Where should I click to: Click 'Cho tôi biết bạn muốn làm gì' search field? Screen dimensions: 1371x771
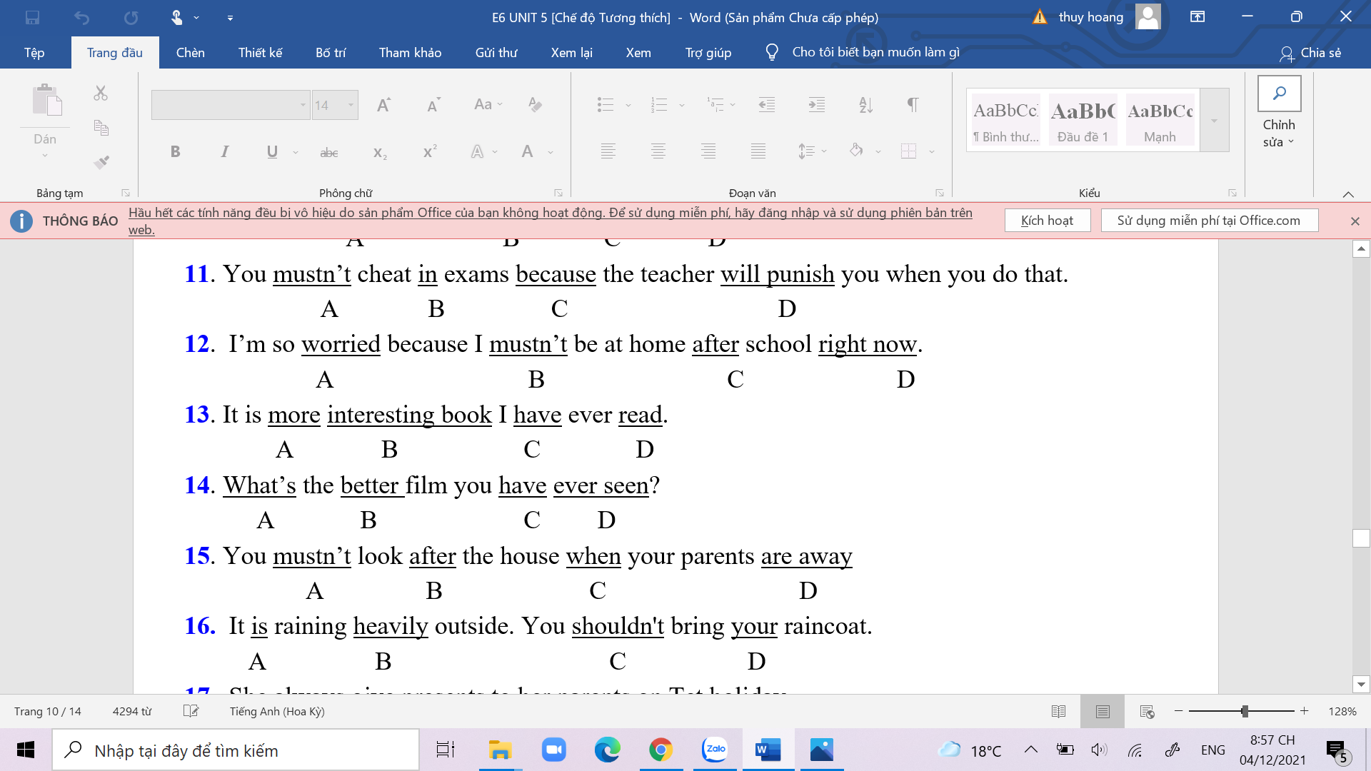(x=875, y=53)
